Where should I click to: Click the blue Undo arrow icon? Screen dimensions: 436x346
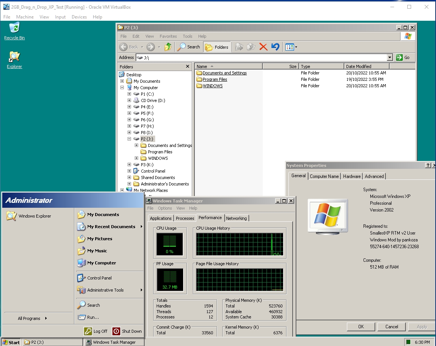275,47
